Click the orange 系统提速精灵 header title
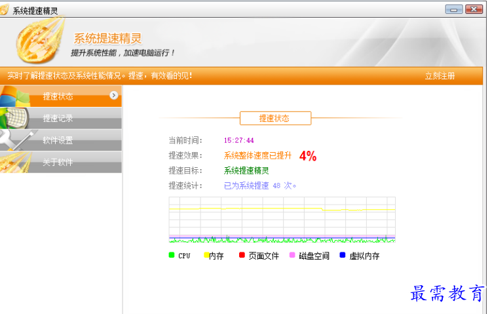 (108, 39)
